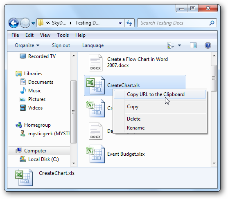Viewport: 228px width, 199px height.
Task: Open recent pages dropdown next to Forward
Action: 34,23
